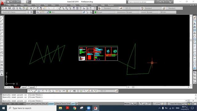The width and height of the screenshot is (197, 111).
Task: Open the Draw menu
Action: click(53, 5)
